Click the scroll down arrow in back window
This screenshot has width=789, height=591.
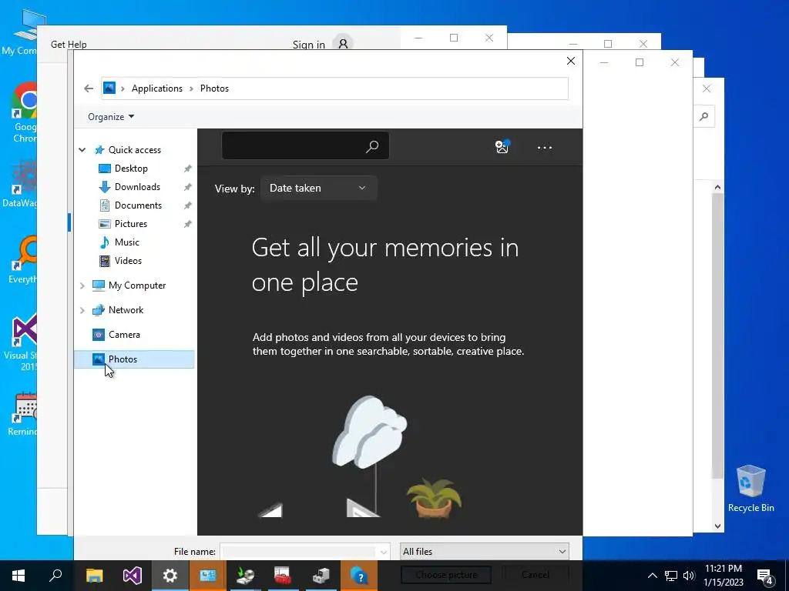(x=717, y=526)
